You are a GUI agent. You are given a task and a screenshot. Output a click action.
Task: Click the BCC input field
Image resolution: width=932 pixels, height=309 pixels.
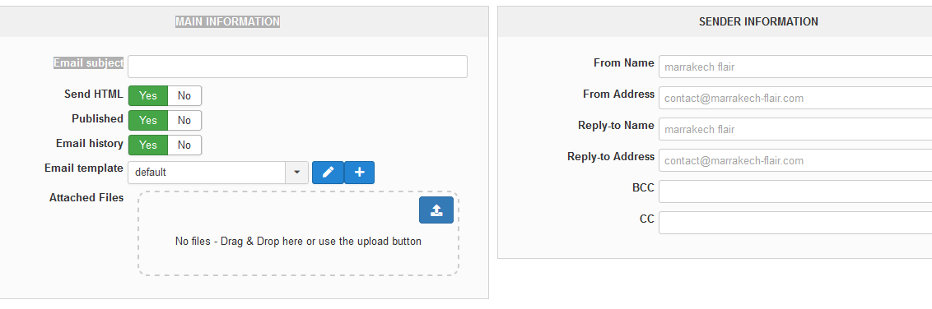[x=795, y=191]
